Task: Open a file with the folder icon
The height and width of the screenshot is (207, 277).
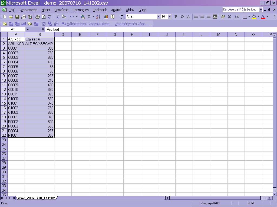Action: (x=11, y=17)
